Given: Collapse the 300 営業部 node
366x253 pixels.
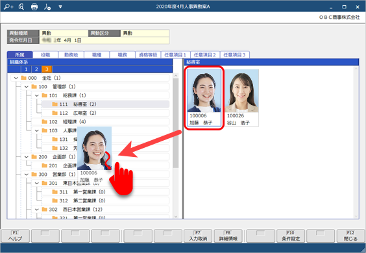Looking at the screenshot, I should point(27,175).
